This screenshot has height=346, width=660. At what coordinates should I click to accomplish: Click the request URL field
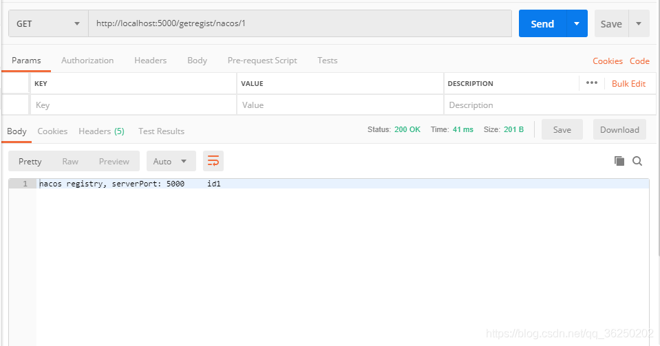pos(299,23)
